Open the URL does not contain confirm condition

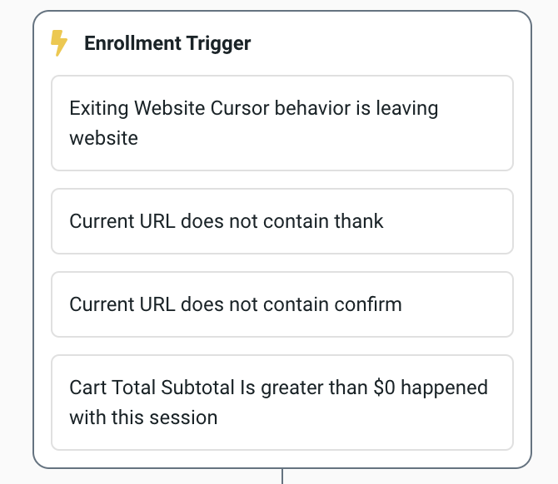tap(282, 304)
